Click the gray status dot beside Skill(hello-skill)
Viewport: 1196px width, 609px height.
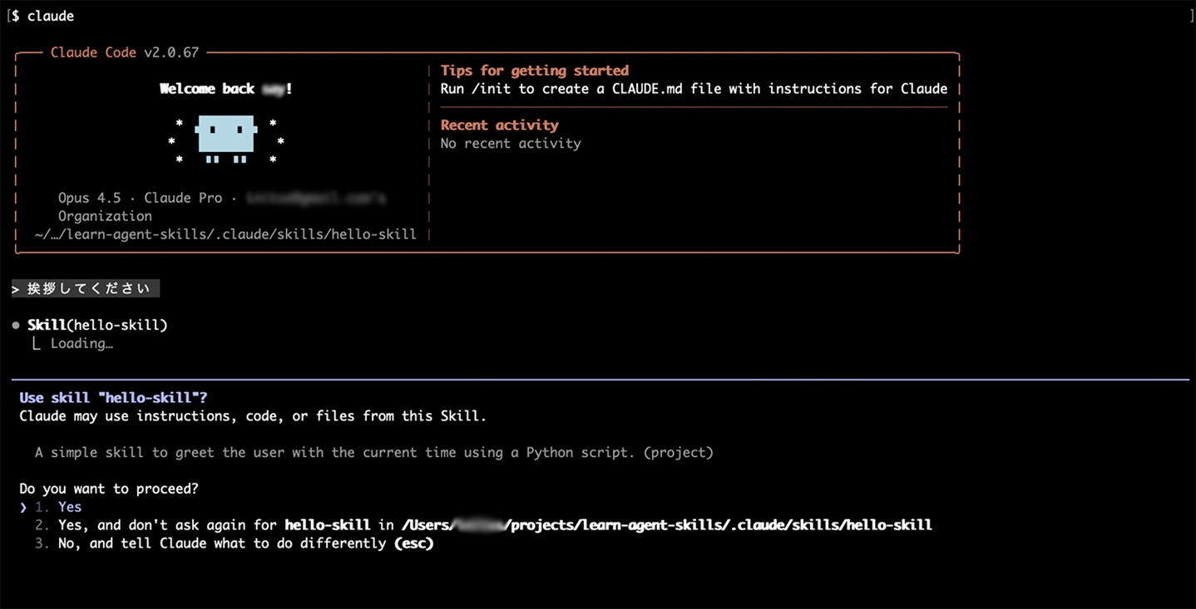click(16, 326)
